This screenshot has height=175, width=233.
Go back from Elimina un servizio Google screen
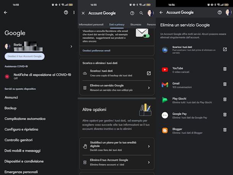(x=161, y=13)
